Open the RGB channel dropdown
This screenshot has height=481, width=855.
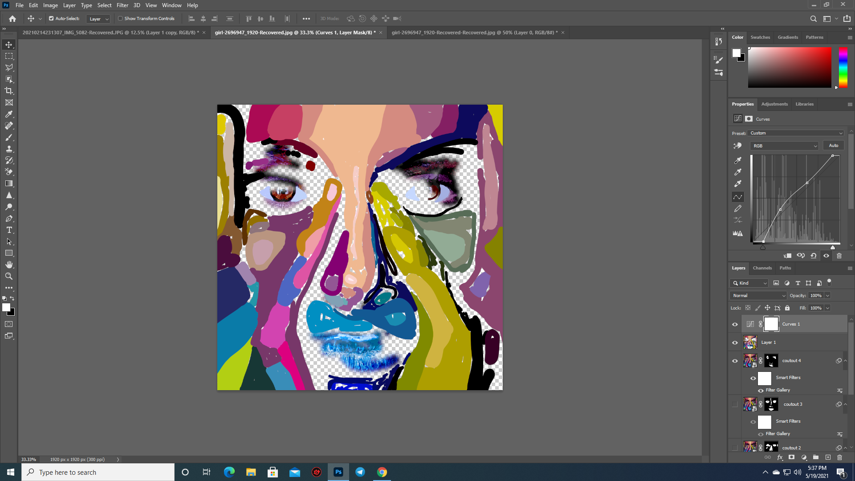(x=784, y=146)
